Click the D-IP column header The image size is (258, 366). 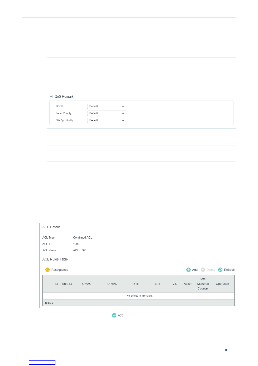point(158,284)
